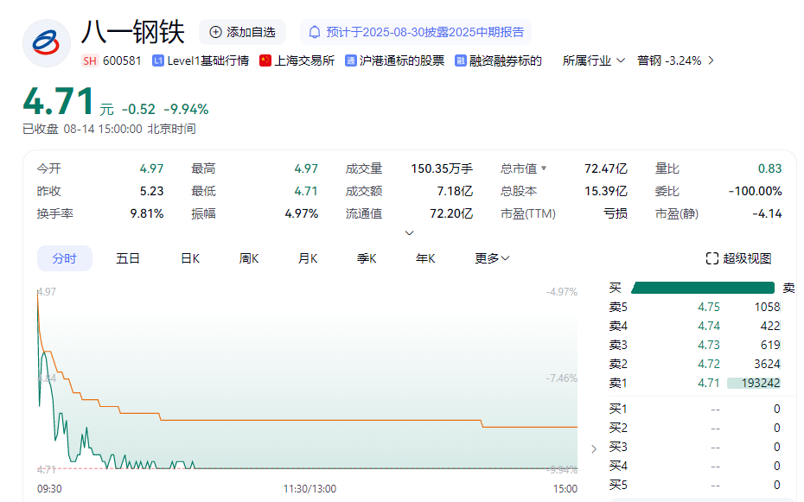Click the China flag 上海交易所 icon

click(x=265, y=60)
